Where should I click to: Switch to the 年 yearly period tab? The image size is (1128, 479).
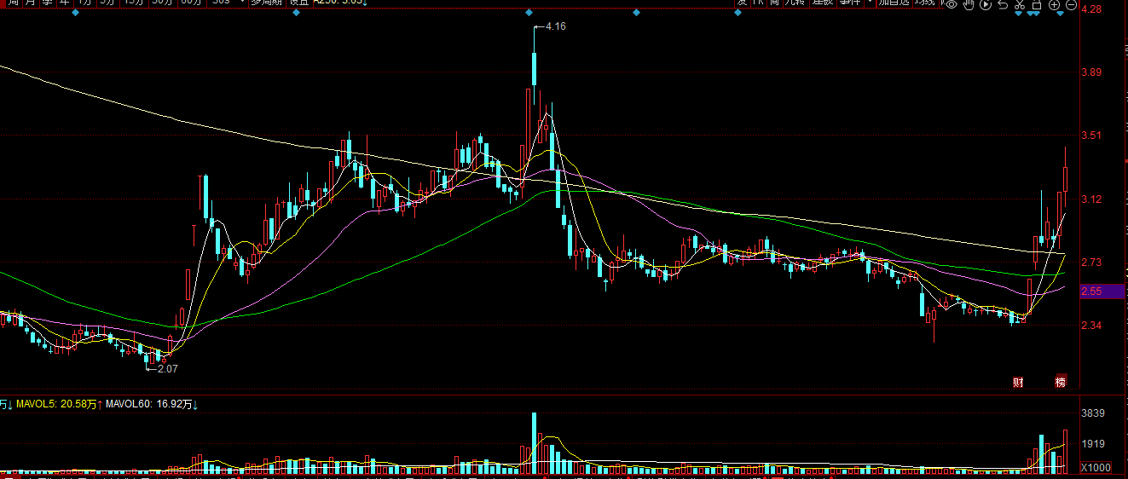[65, 3]
